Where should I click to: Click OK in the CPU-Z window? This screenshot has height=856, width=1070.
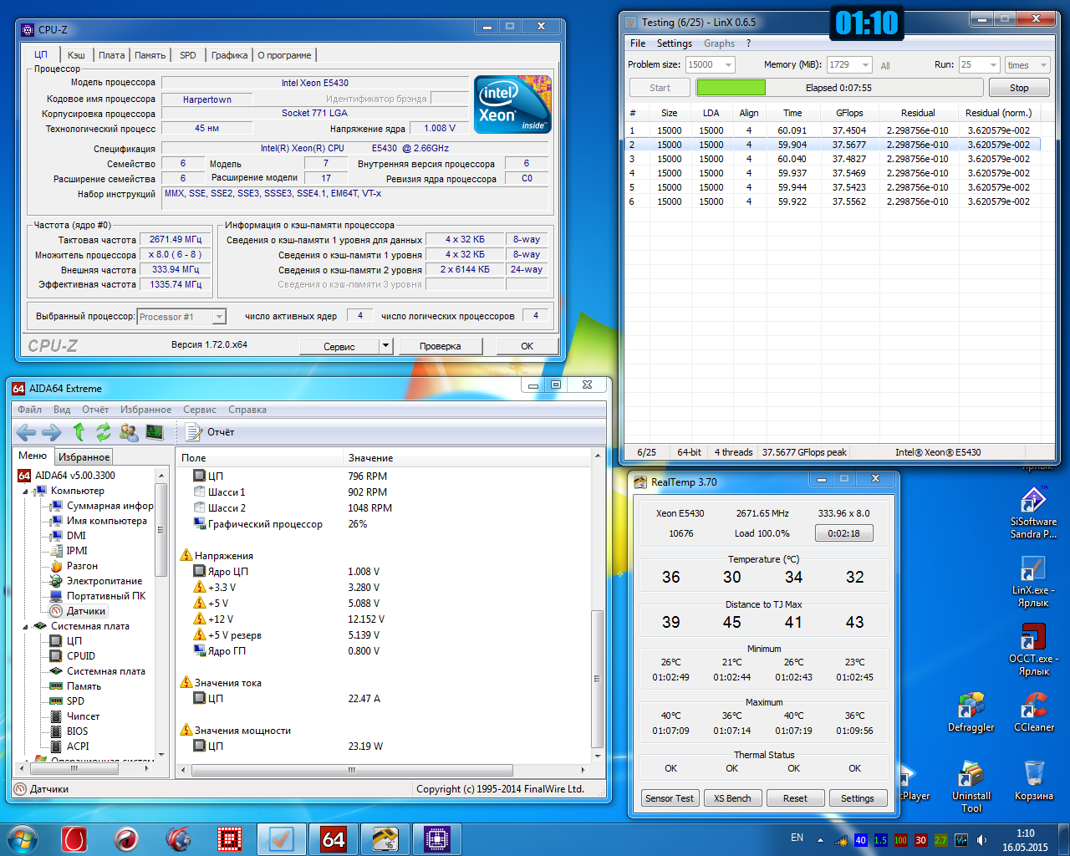527,346
